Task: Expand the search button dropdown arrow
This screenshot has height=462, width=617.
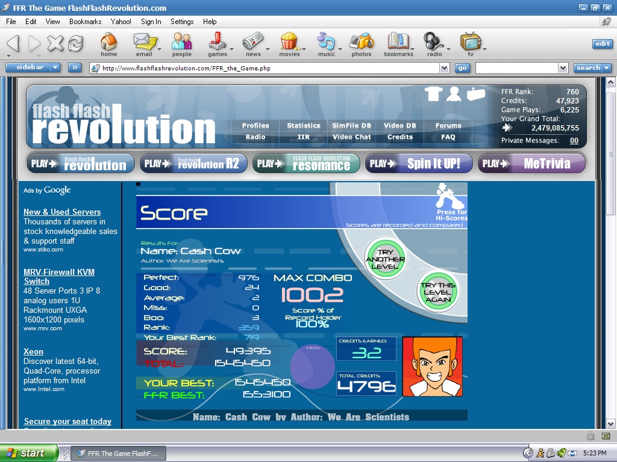Action: [x=606, y=68]
